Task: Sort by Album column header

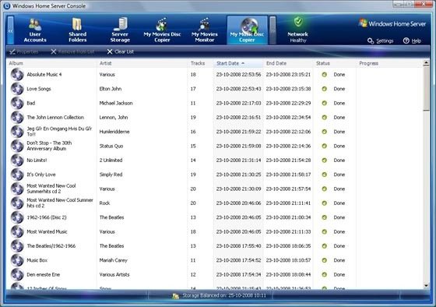Action: (x=51, y=63)
